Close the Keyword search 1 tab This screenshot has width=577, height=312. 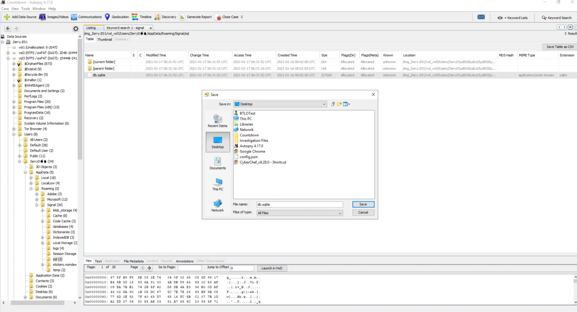click(x=150, y=28)
